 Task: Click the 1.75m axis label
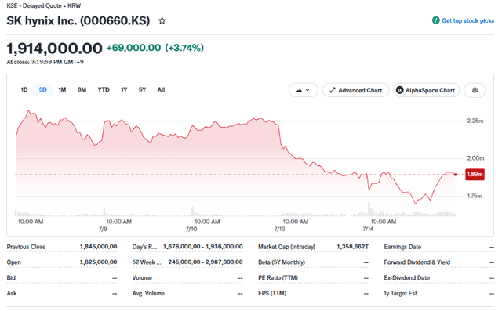point(475,196)
